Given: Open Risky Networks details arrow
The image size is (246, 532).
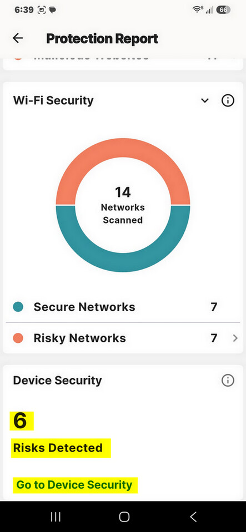Looking at the screenshot, I should 235,338.
